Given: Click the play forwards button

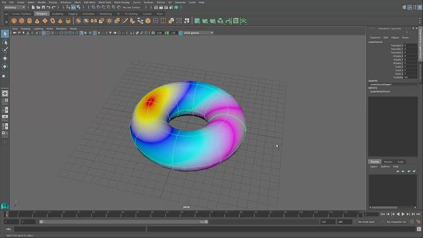Looking at the screenshot, I should [x=403, y=214].
